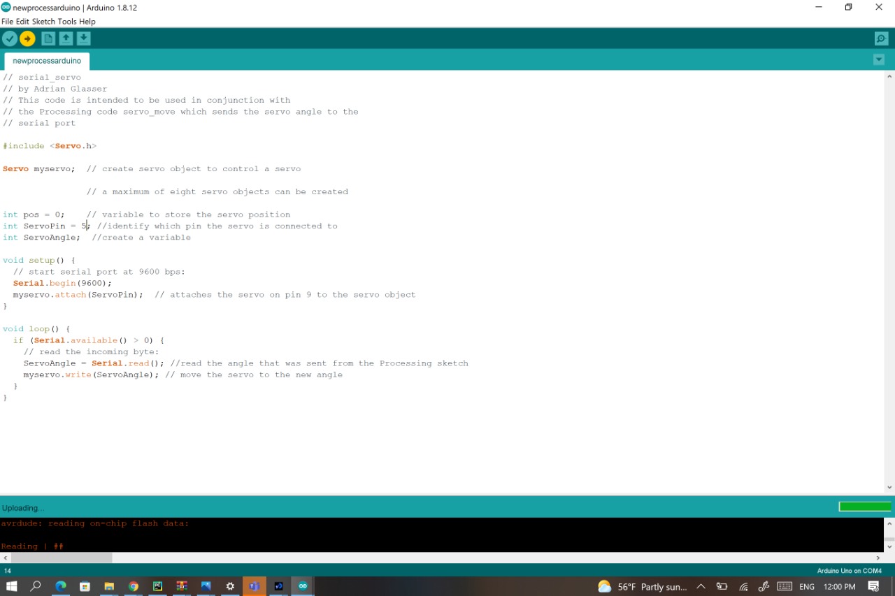
Task: Click the 'Uploading...' status message
Action: click(x=23, y=508)
